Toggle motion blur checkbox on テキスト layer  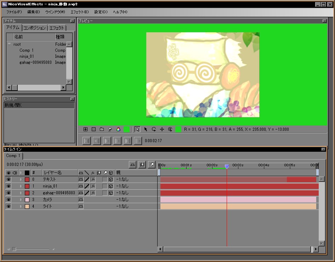coord(105,179)
